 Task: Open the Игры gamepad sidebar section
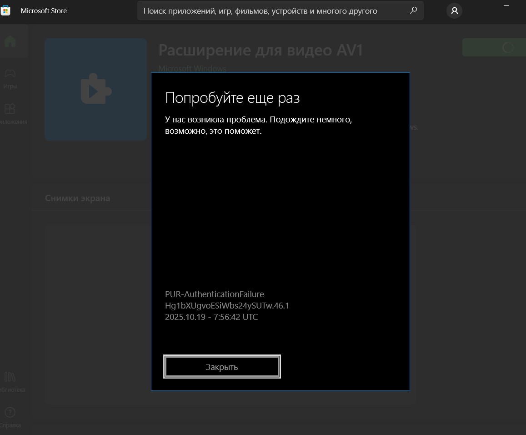point(10,79)
